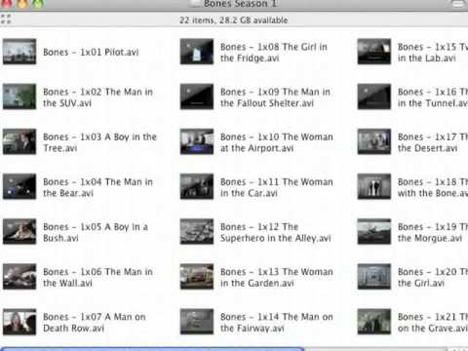Select the 1x06 The Man in the Wall thumbnail
468x351 pixels.
(x=19, y=277)
